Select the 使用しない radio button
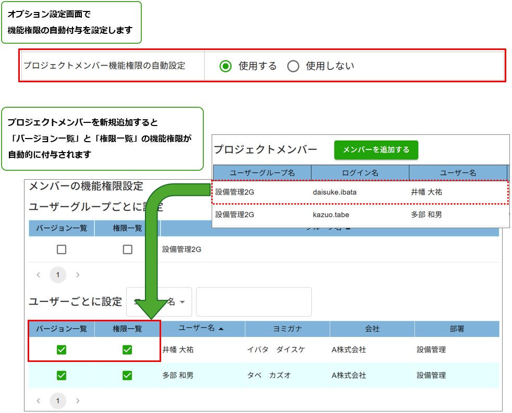Image resolution: width=512 pixels, height=413 pixels. (x=293, y=66)
